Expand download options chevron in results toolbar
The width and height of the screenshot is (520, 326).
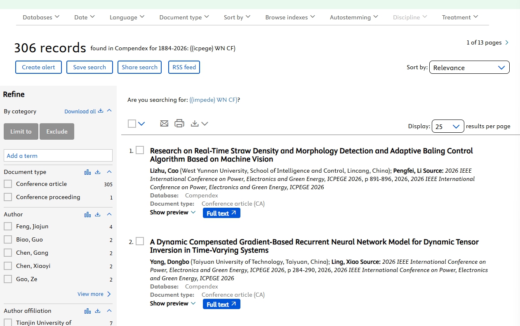(205, 124)
